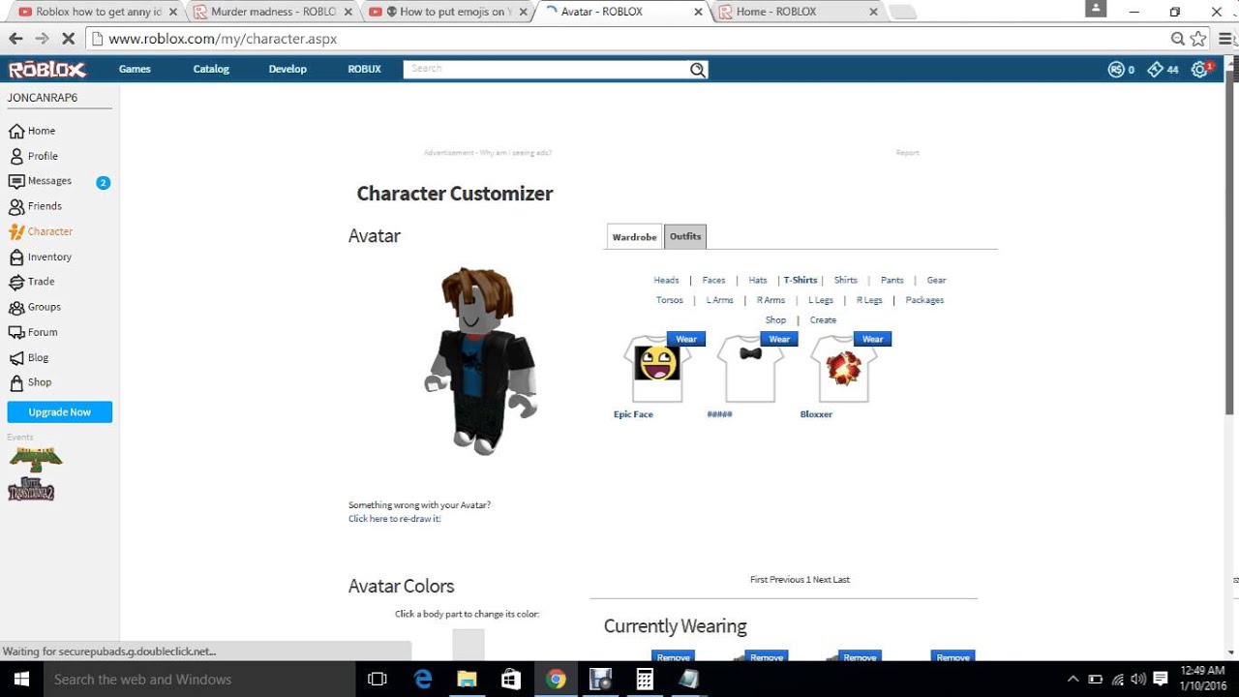Click the Kung Fu Panda event icon
This screenshot has height=697, width=1239.
click(x=35, y=460)
